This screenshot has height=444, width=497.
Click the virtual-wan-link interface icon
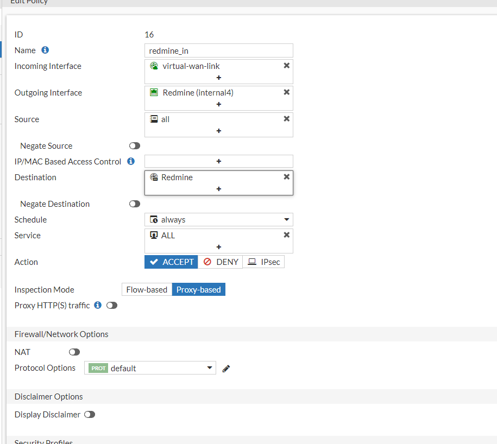pos(154,66)
